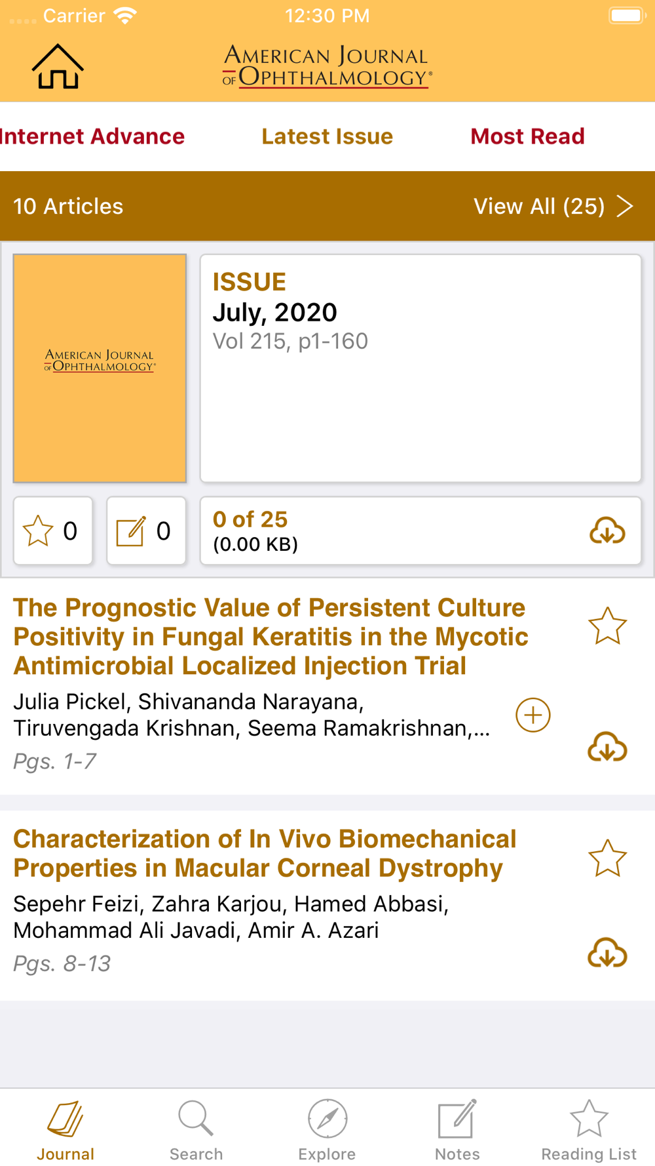Image resolution: width=655 pixels, height=1166 pixels.
Task: Open the Explore compass tab
Action: coord(327,1131)
